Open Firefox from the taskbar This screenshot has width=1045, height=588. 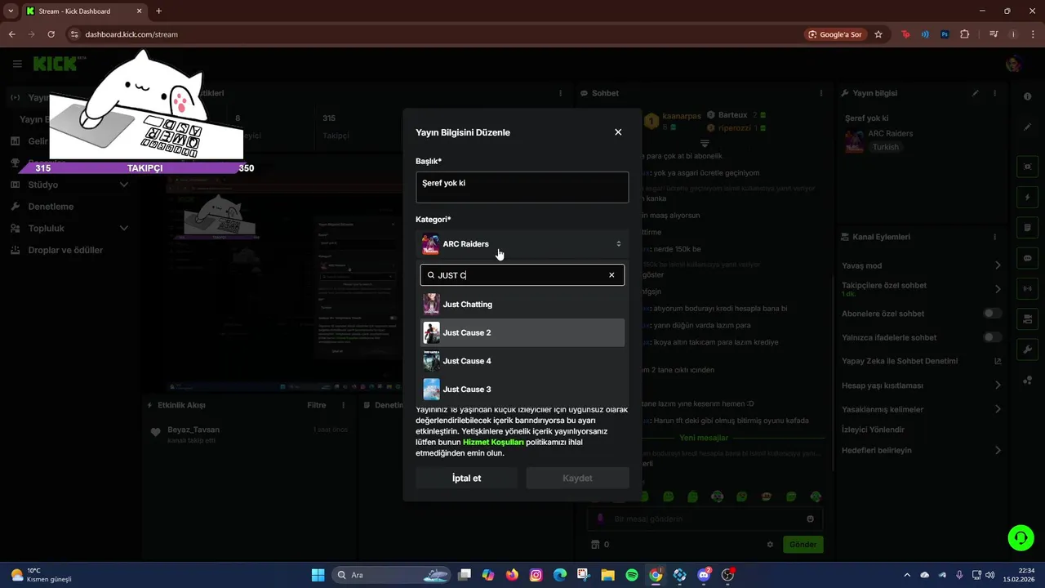(x=512, y=575)
